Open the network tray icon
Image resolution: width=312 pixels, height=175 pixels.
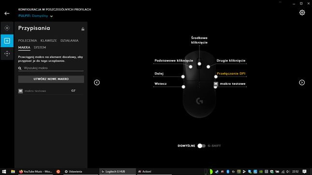point(283,172)
